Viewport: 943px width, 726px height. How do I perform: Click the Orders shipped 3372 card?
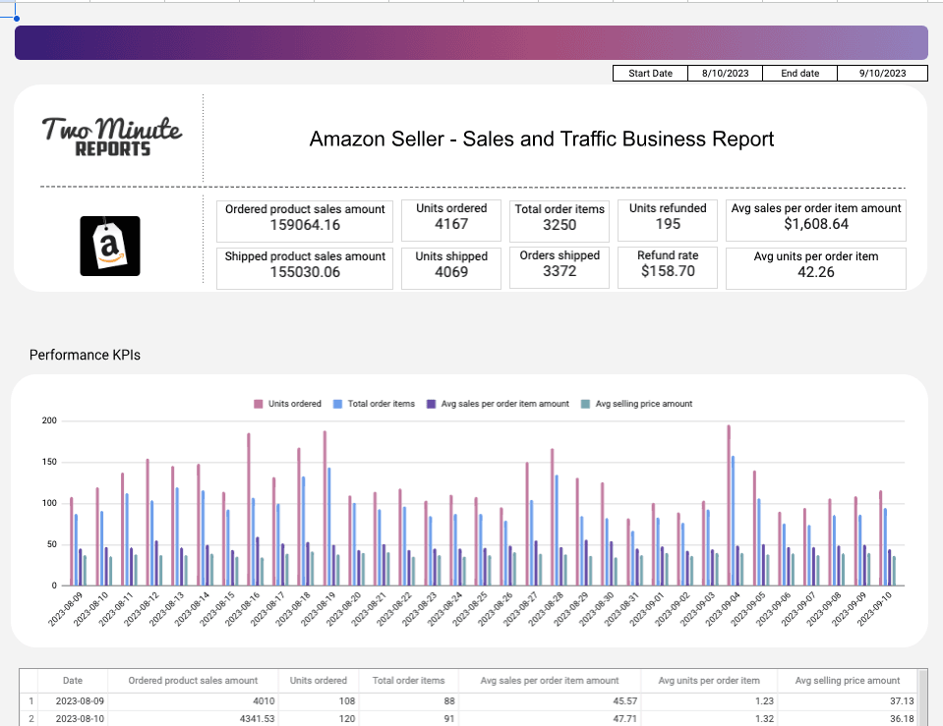(x=560, y=267)
